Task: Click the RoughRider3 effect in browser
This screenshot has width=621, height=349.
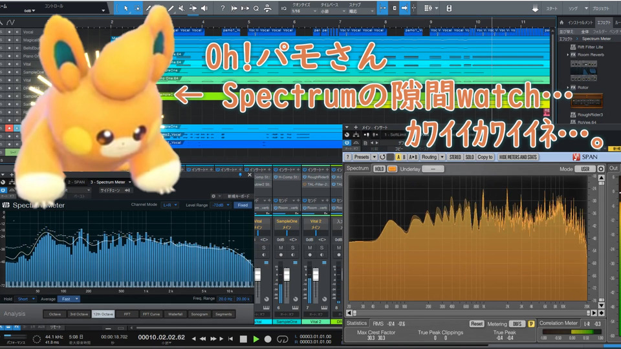Action: [x=590, y=115]
